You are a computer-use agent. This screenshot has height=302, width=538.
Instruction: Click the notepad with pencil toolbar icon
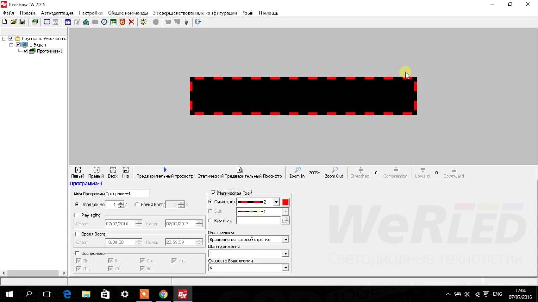77,22
